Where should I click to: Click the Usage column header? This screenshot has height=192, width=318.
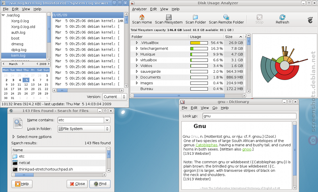pyautogui.click(x=206, y=37)
